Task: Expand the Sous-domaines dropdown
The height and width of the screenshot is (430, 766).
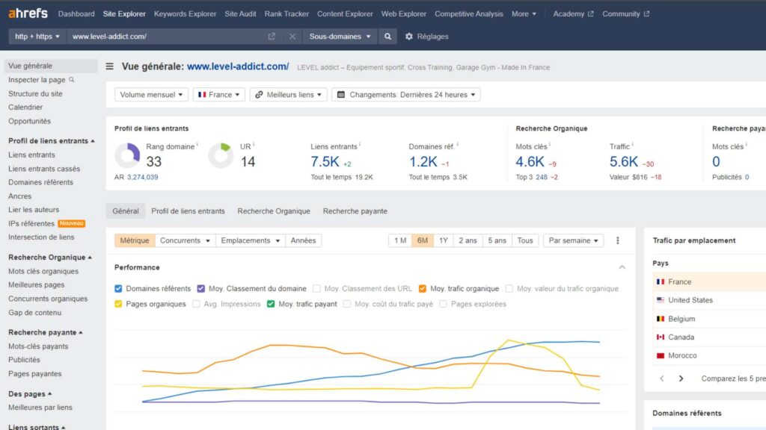Action: coord(340,37)
